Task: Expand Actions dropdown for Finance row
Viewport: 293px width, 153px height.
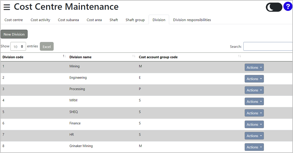Action: point(254,124)
